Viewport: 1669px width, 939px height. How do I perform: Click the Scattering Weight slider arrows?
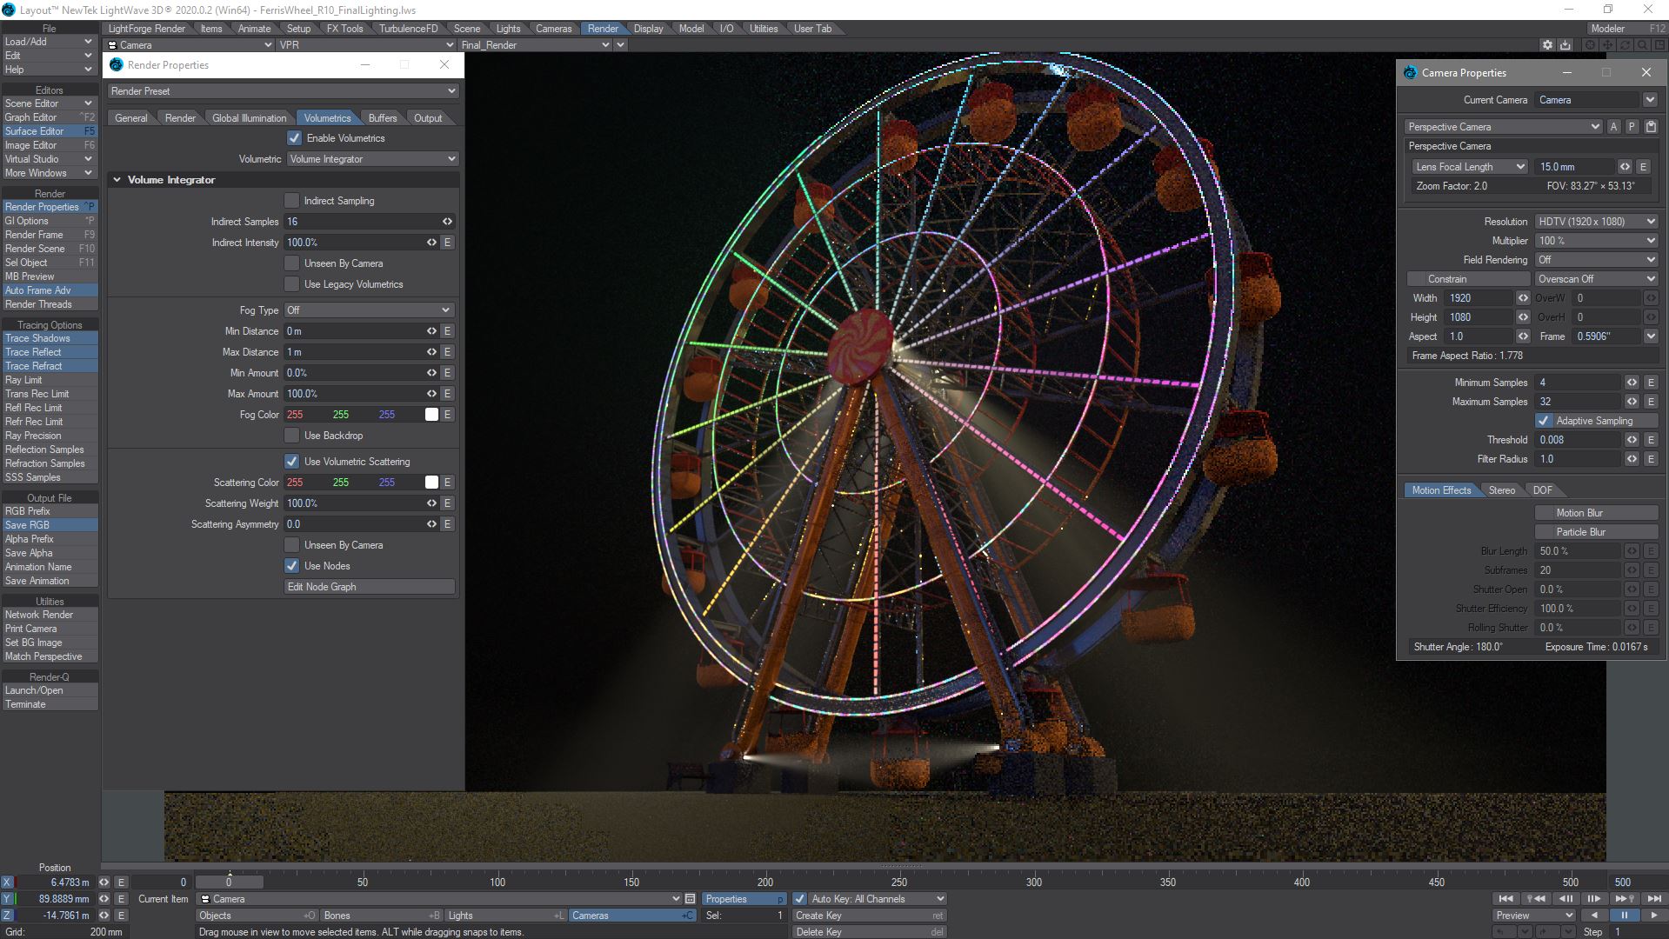point(431,503)
